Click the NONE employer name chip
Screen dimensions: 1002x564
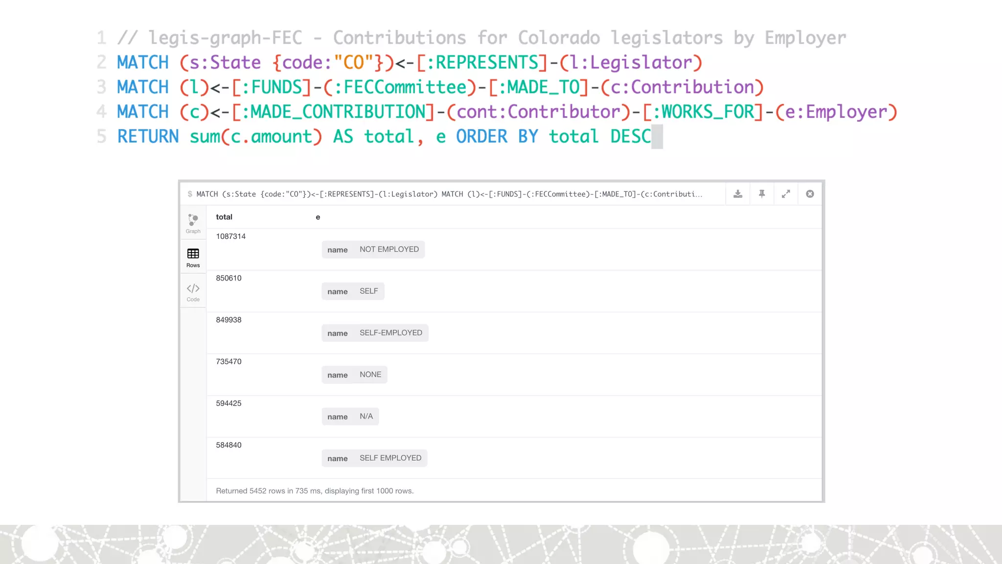point(354,375)
